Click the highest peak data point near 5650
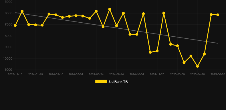The width and height of the screenshot is (226, 110). pyautogui.click(x=110, y=9)
